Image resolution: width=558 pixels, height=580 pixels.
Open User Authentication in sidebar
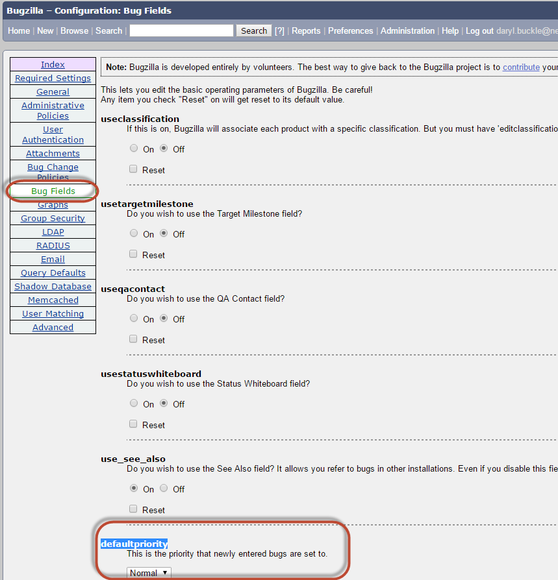(x=53, y=135)
